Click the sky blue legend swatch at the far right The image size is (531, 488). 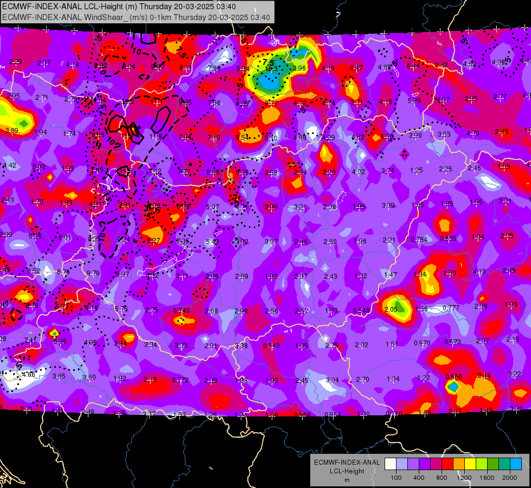pos(516,464)
